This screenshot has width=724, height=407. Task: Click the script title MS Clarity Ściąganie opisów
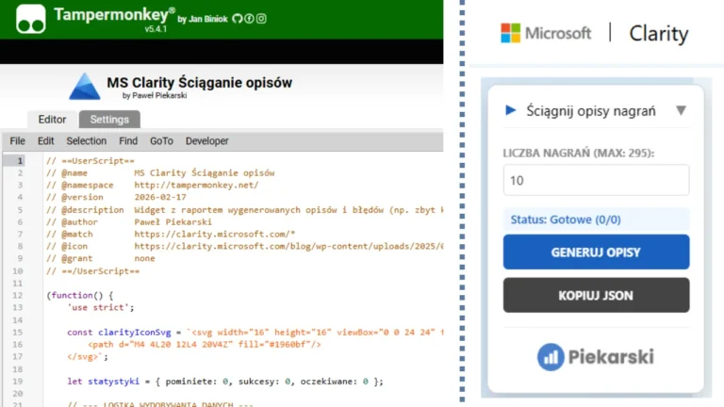point(200,83)
